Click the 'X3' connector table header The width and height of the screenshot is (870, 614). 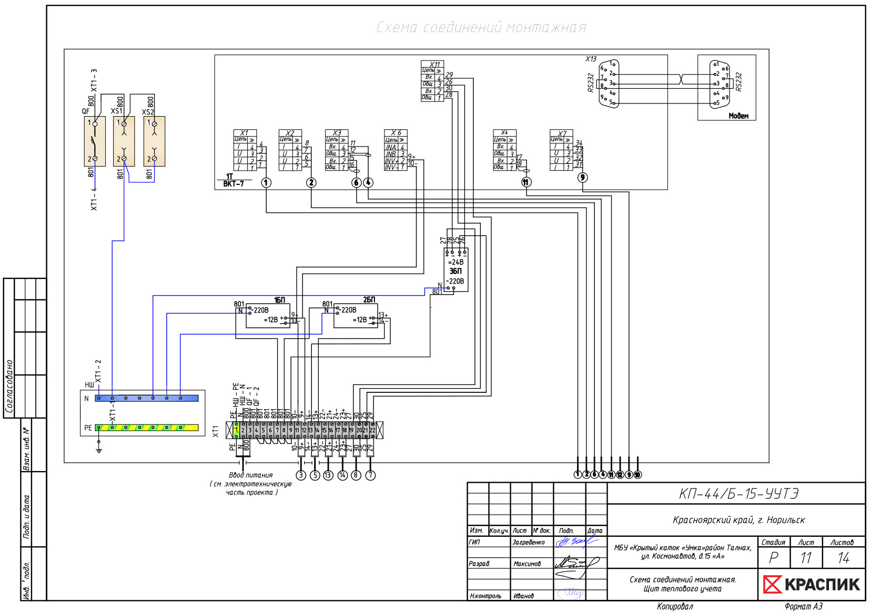[x=337, y=133]
